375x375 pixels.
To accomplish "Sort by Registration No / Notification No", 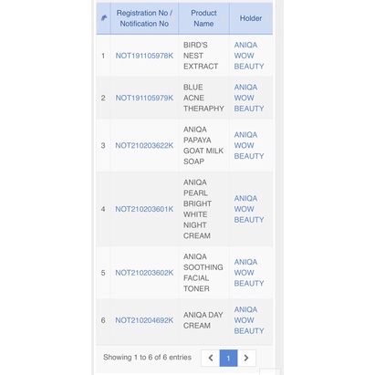I will (144, 18).
